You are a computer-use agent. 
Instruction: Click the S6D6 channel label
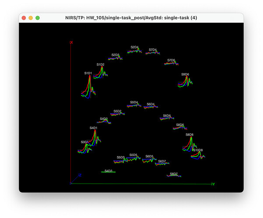click(167, 116)
